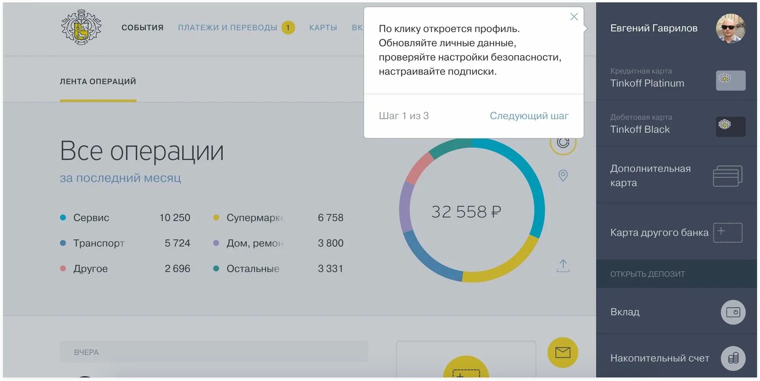Viewport: 760px width, 381px height.
Task: Click the 10 250 amount value
Action: (x=175, y=218)
